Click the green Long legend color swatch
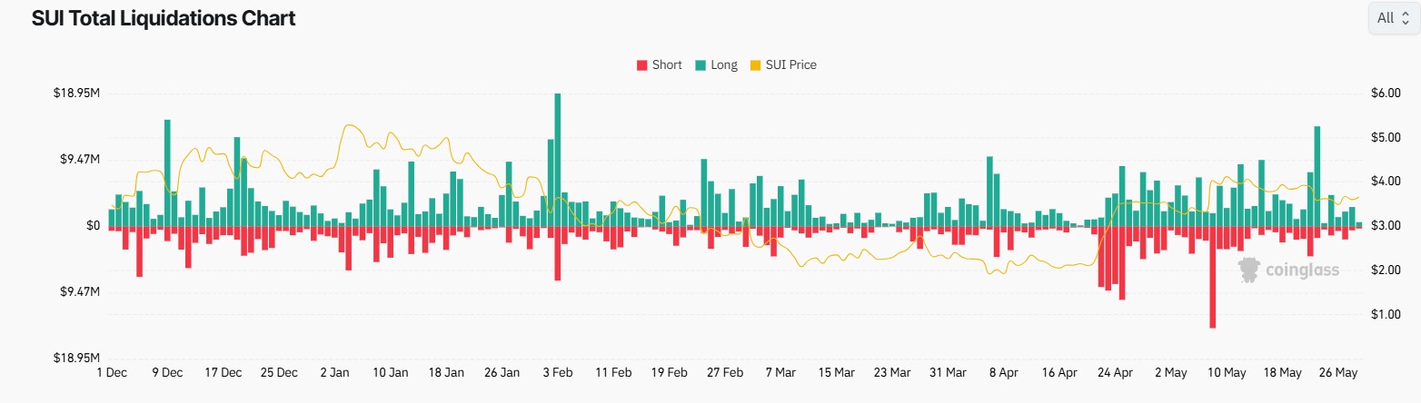Image resolution: width=1421 pixels, height=403 pixels. (701, 65)
